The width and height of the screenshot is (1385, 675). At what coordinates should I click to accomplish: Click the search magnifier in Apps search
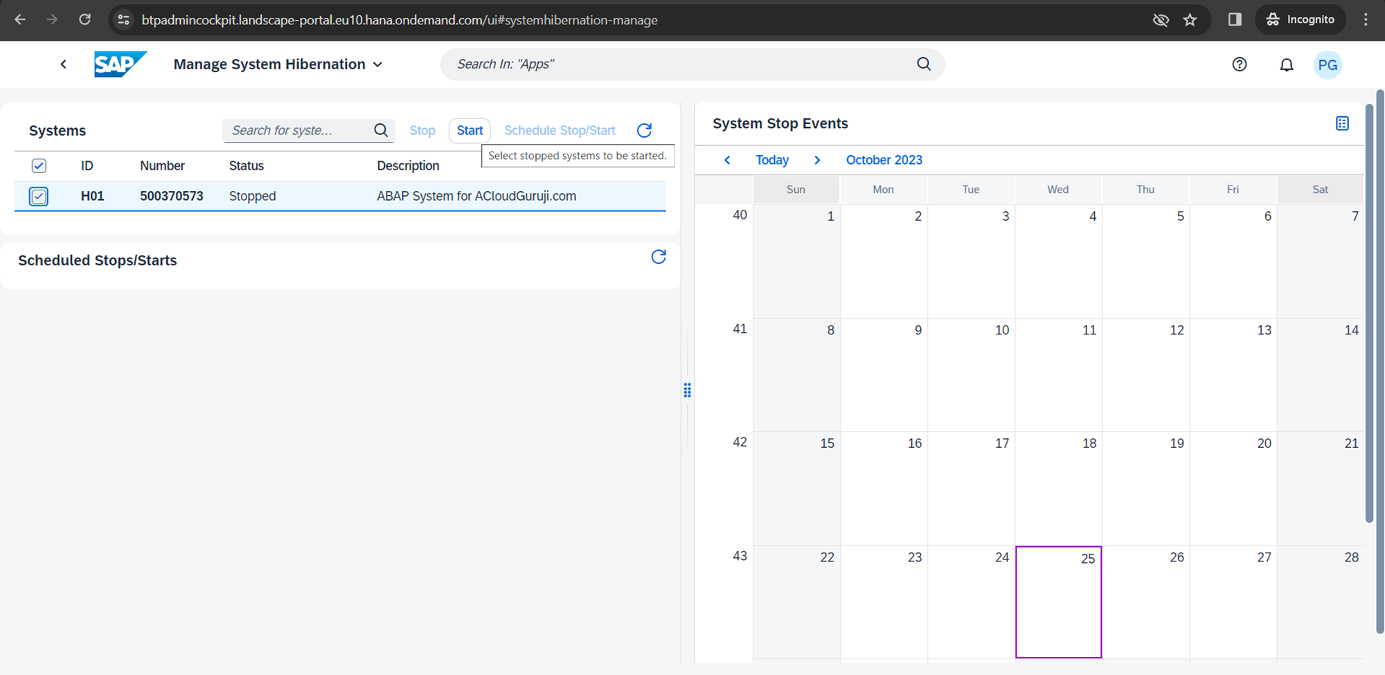[x=924, y=64]
